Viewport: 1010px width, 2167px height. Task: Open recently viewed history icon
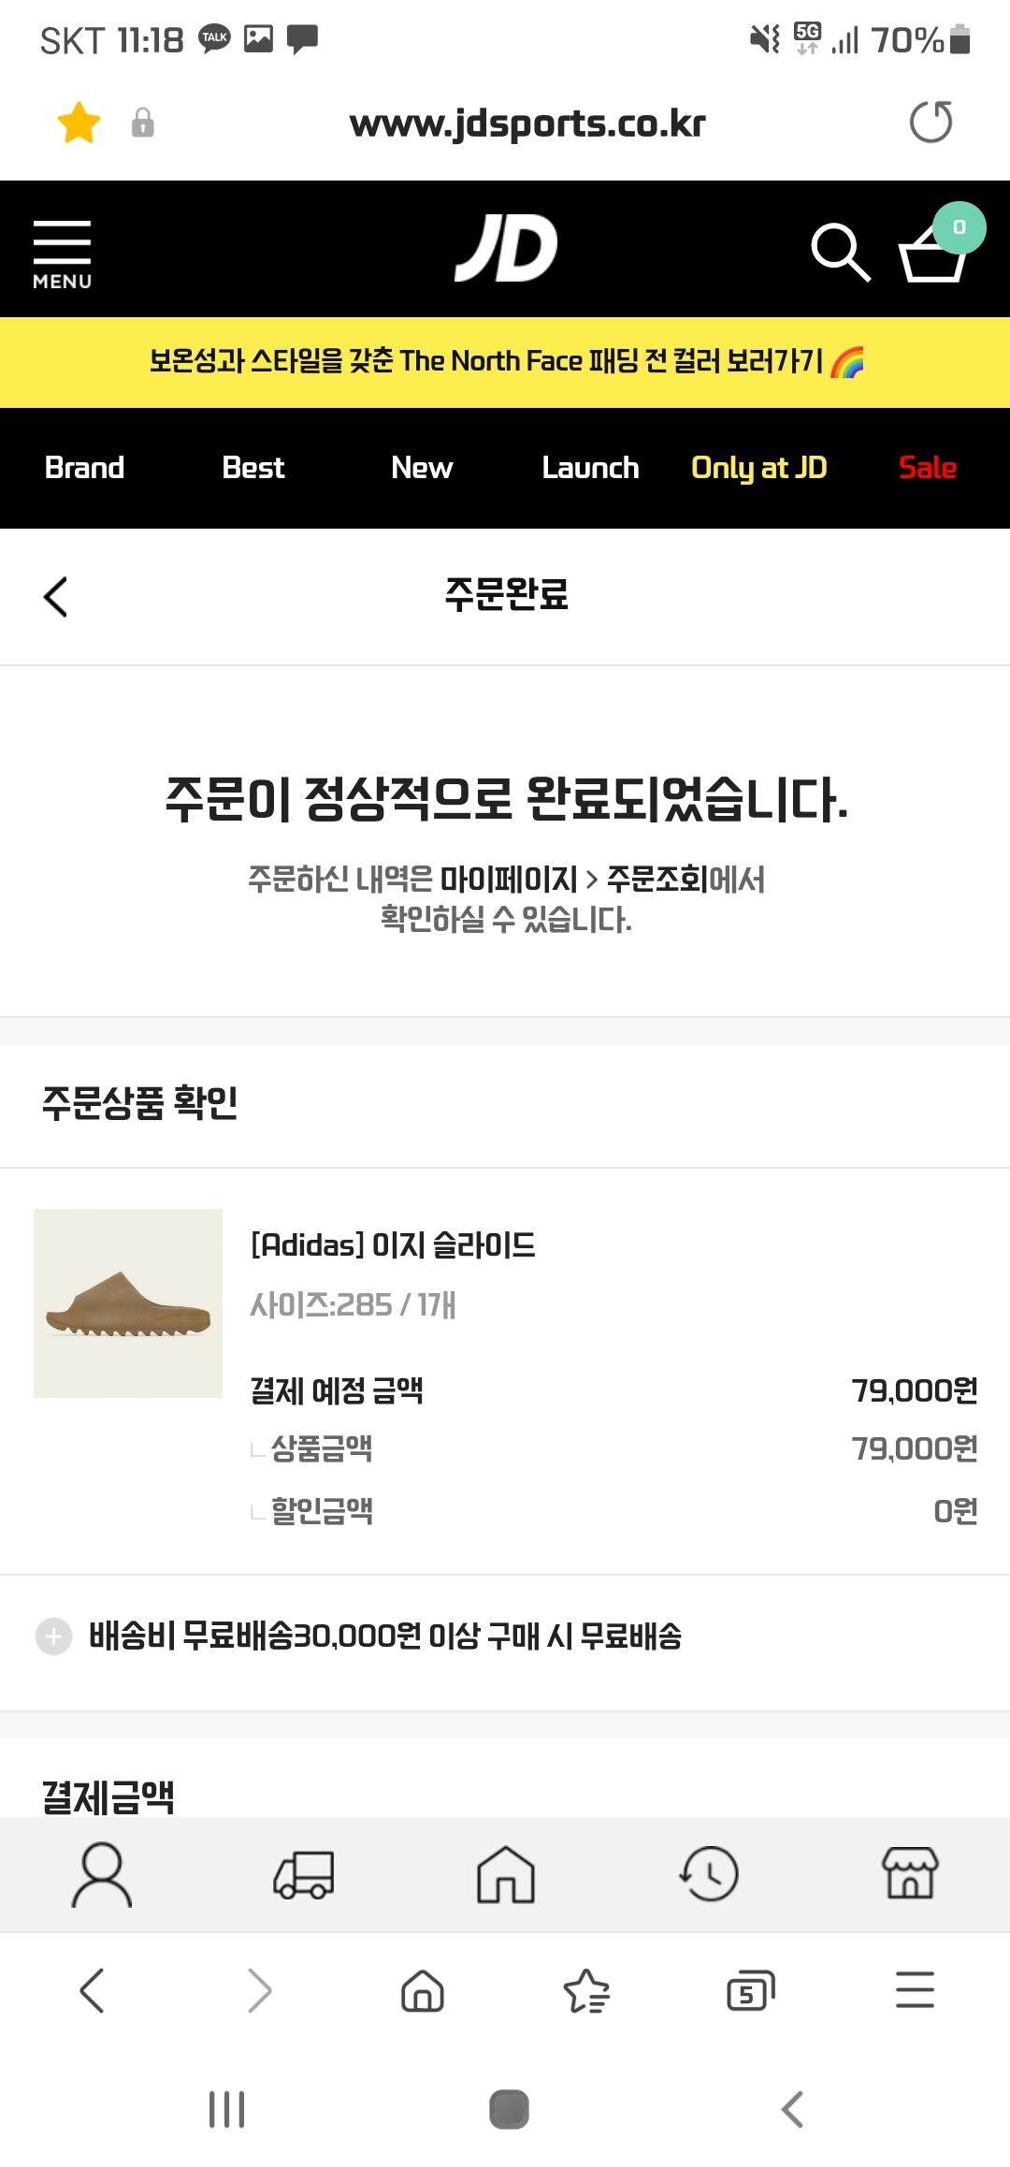(x=708, y=1874)
